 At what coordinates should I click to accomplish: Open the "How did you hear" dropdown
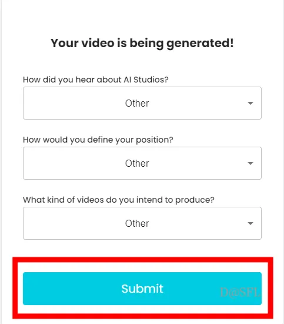(x=142, y=103)
